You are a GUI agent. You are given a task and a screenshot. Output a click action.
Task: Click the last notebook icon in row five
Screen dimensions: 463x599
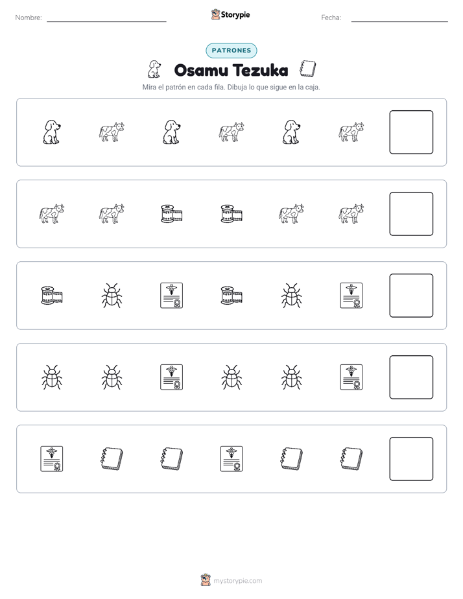pyautogui.click(x=351, y=459)
